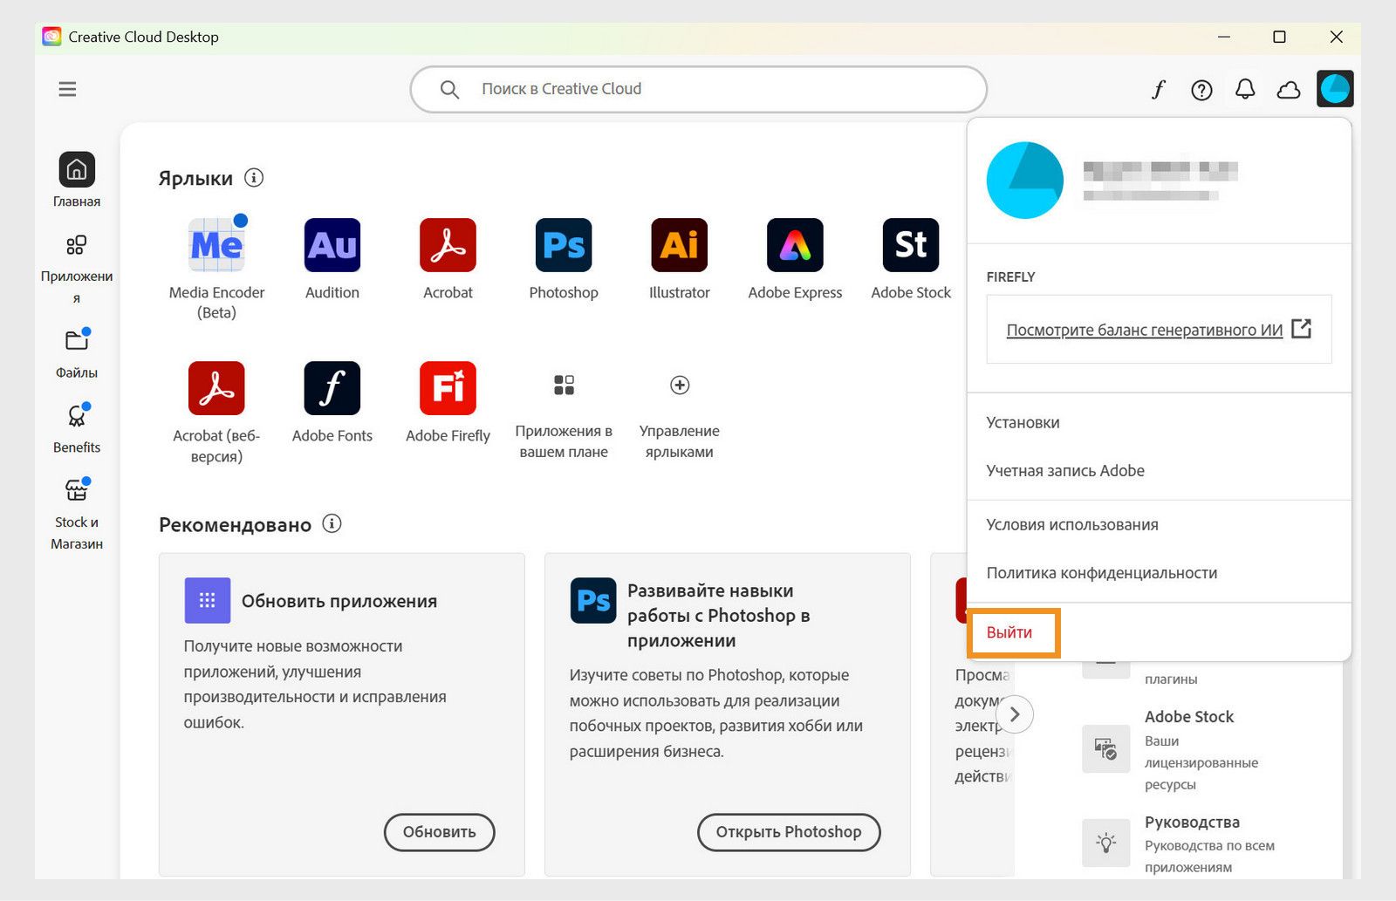Click the Развивайте навыки работы heading
This screenshot has width=1396, height=901.
tap(718, 616)
